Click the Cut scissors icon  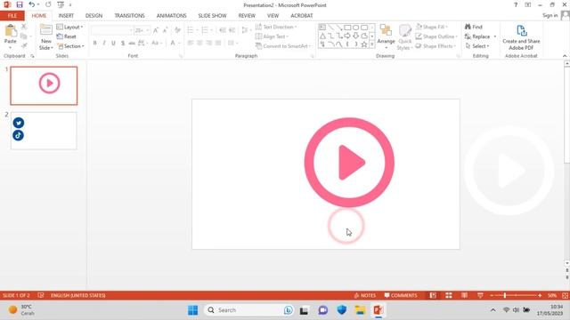click(24, 27)
